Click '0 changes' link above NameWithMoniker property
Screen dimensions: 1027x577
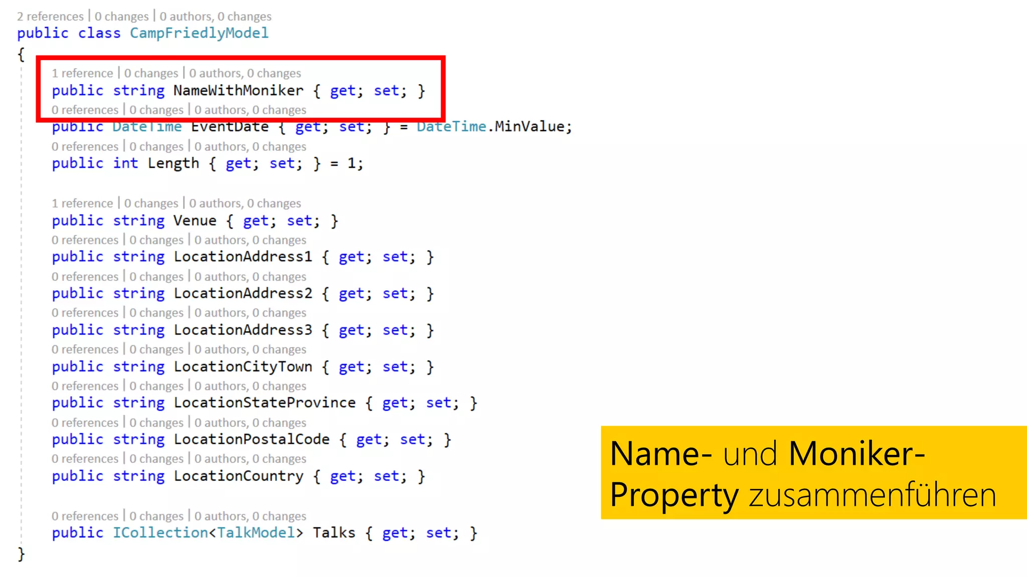click(x=151, y=73)
